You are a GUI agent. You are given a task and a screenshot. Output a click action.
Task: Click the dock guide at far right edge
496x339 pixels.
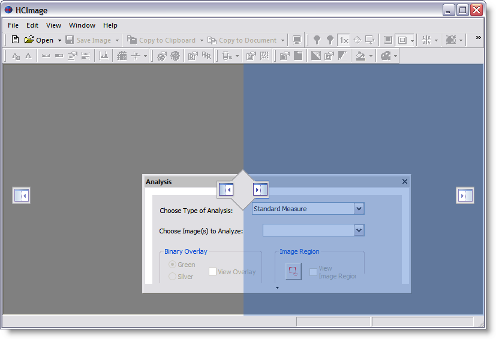point(465,195)
